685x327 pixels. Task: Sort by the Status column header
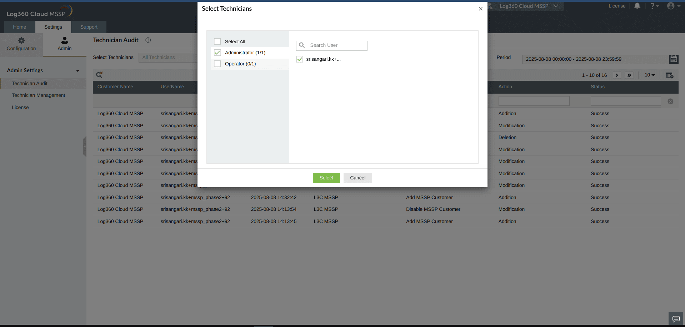[598, 87]
